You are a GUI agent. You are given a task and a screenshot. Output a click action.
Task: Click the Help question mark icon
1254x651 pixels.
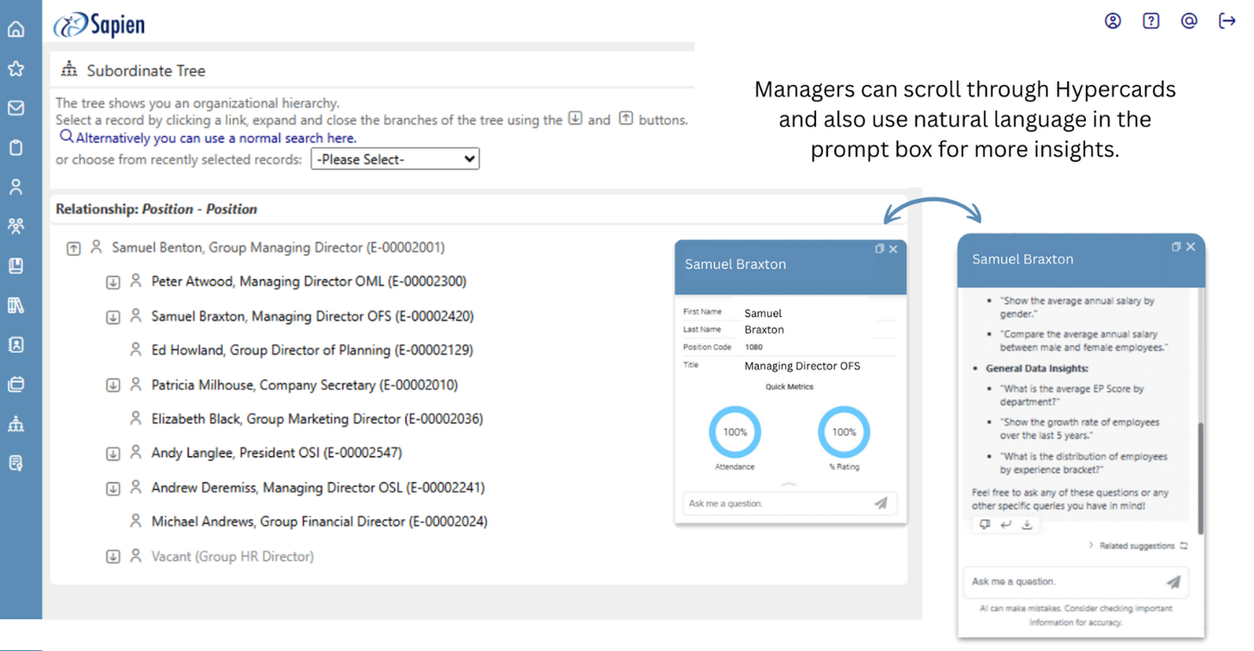[x=1151, y=21]
